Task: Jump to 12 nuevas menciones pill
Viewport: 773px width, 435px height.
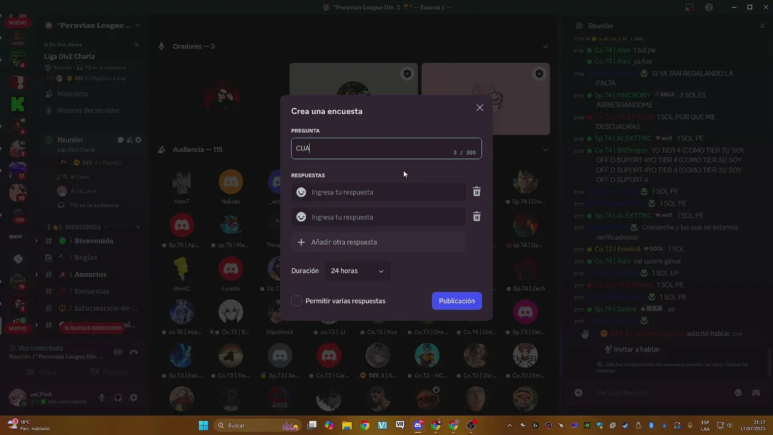Action: pos(92,328)
